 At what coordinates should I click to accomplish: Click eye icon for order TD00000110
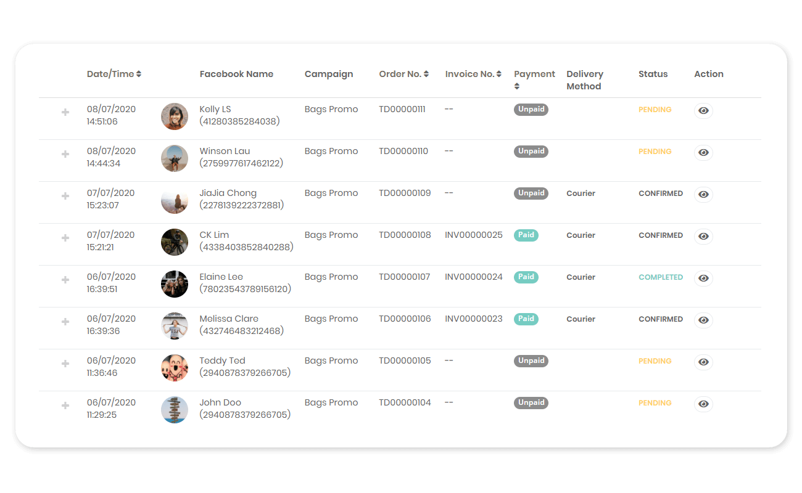tap(703, 153)
